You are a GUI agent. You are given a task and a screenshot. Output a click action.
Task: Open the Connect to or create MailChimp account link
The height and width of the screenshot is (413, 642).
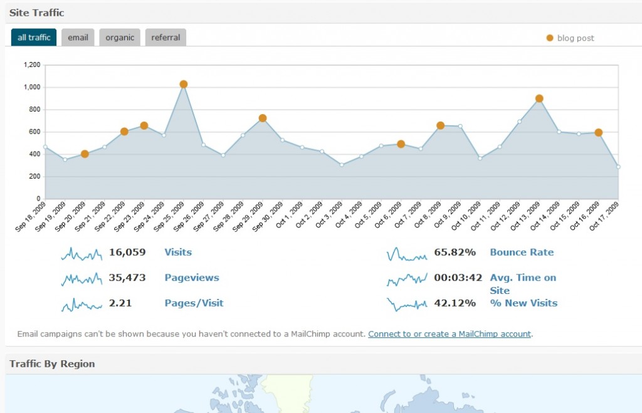click(x=450, y=334)
